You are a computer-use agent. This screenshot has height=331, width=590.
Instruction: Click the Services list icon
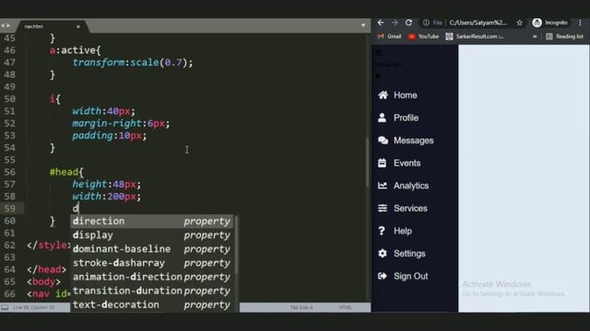click(383, 208)
